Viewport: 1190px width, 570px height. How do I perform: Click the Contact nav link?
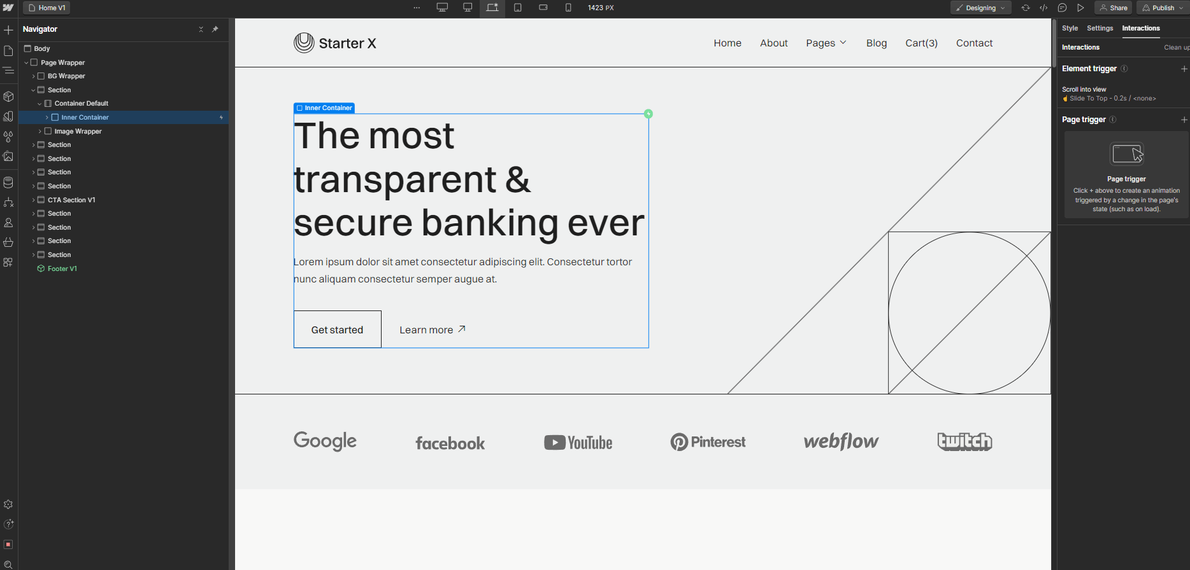click(x=974, y=43)
